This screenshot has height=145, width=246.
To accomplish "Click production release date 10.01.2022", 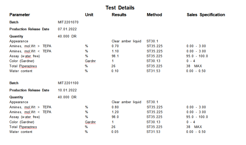I will 67,90.
